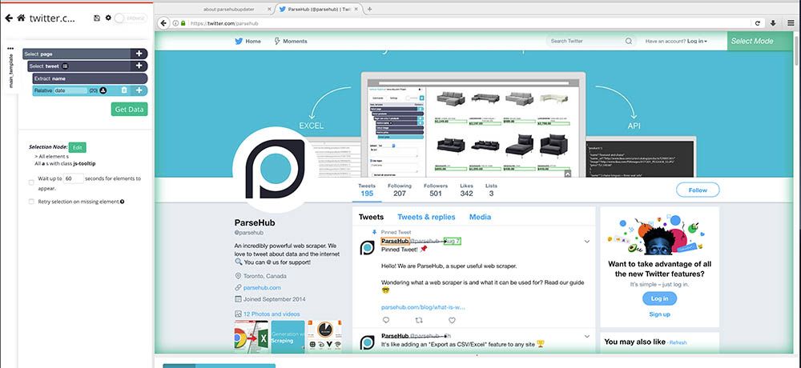Open the Lists 3 stat

coord(491,190)
